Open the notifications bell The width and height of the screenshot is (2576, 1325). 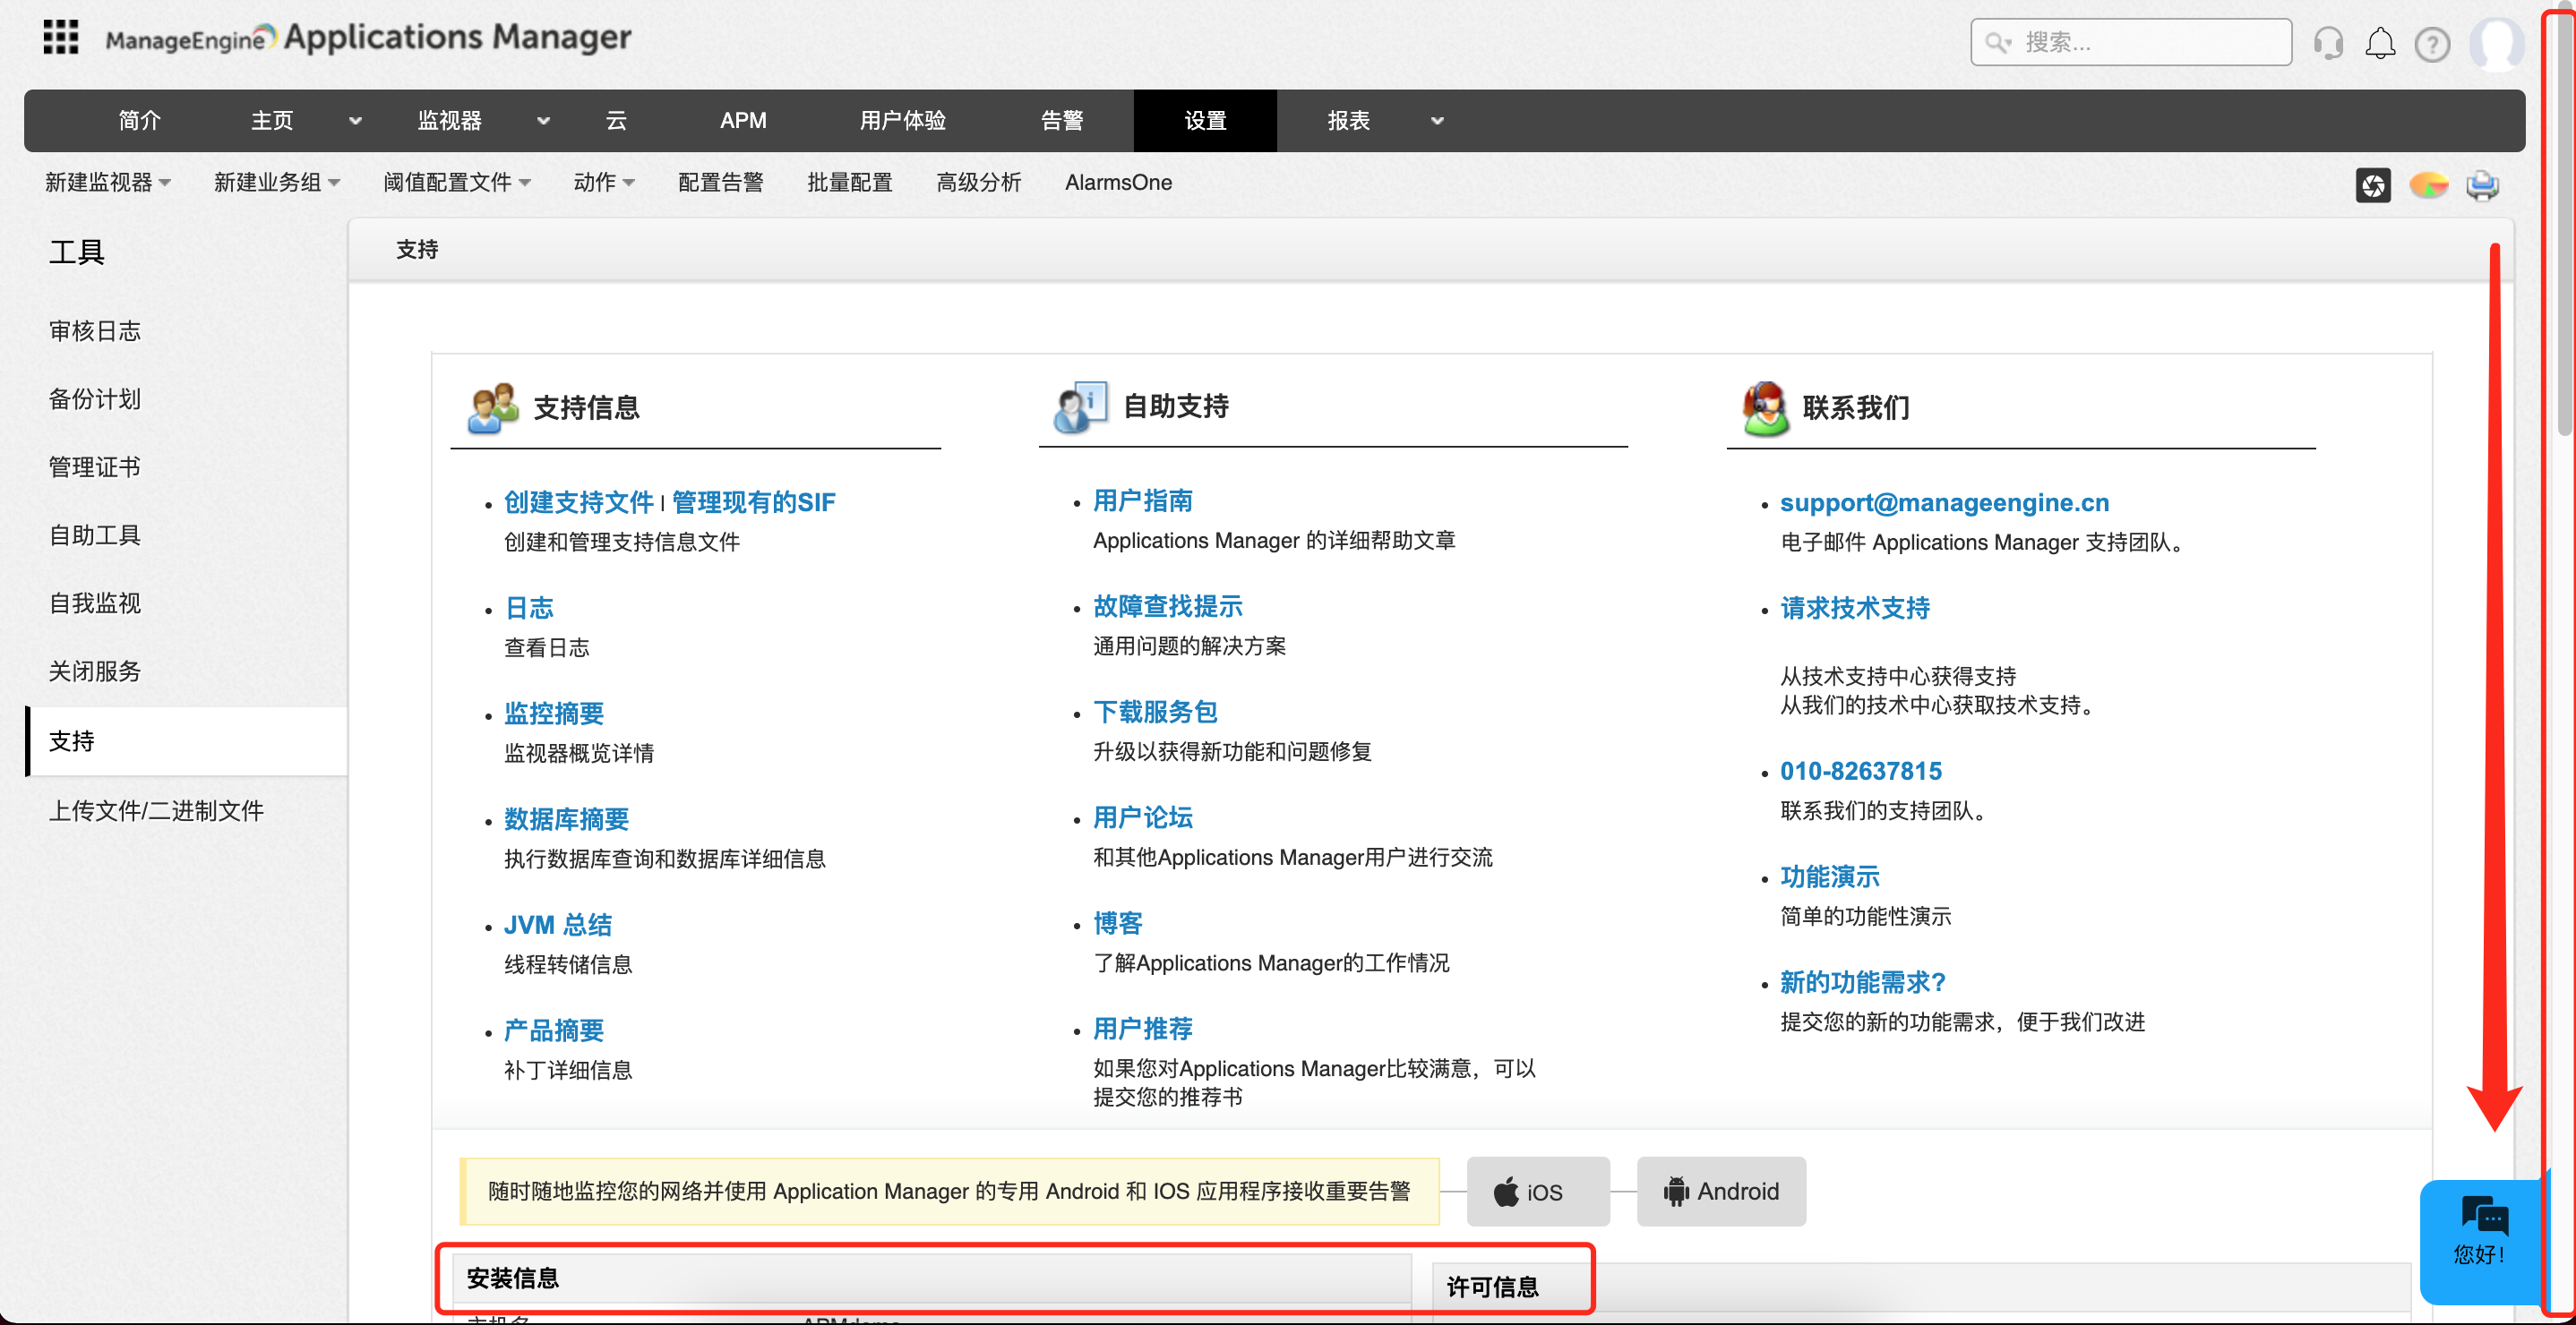2380,43
